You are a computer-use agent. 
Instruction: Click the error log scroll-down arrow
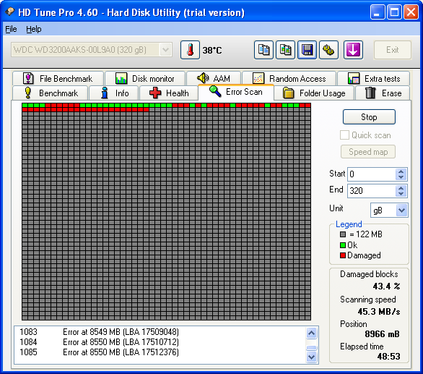click(x=312, y=357)
